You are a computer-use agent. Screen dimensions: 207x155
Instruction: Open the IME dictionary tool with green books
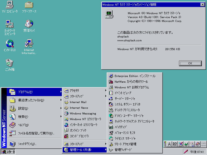pos(186,144)
